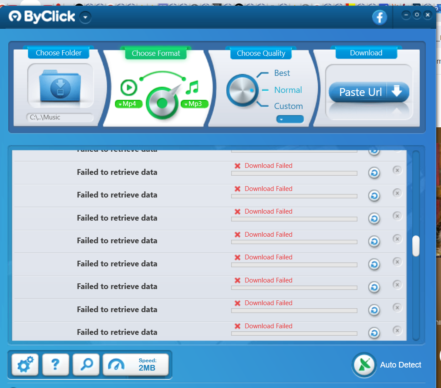Select the Choose Folder tab label

click(x=58, y=53)
